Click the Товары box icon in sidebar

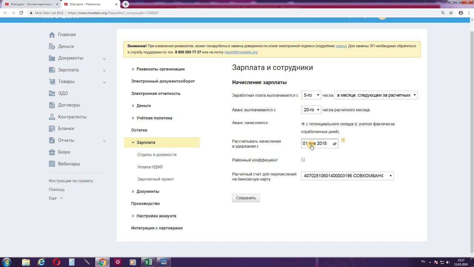pyautogui.click(x=52, y=82)
